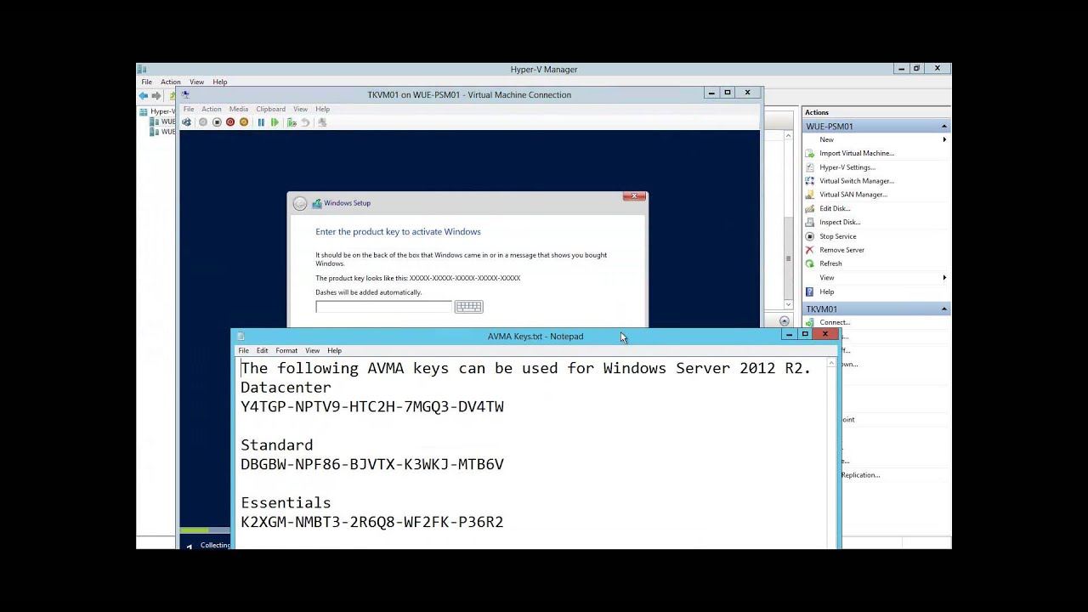Click the orange Save state icon
The width and height of the screenshot is (1088, 612).
click(x=244, y=122)
